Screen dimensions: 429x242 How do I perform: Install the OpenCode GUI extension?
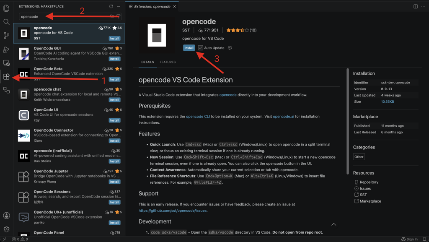pos(114,59)
